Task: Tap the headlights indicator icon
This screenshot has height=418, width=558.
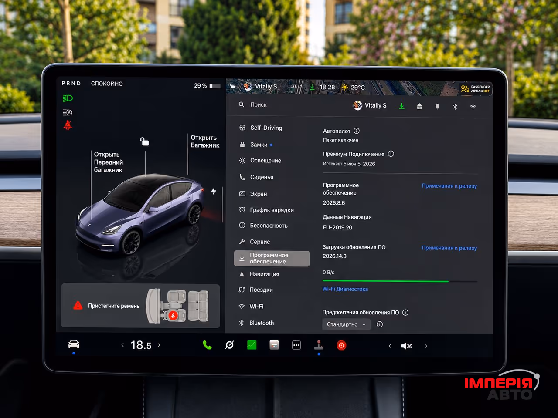Action: (68, 98)
